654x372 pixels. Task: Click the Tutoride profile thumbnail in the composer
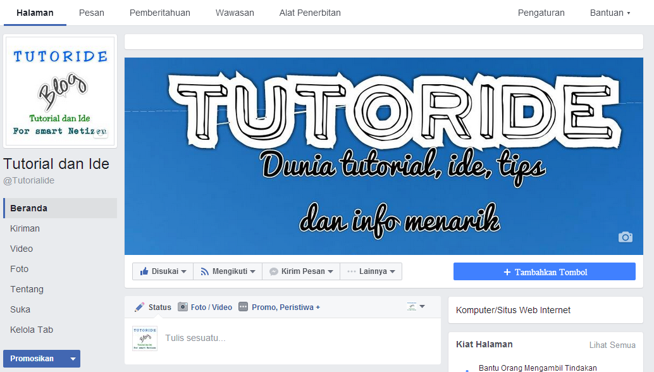coord(145,337)
